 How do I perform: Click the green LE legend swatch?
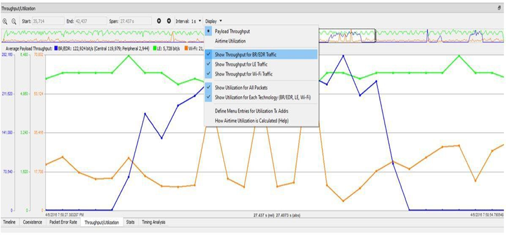pos(154,48)
